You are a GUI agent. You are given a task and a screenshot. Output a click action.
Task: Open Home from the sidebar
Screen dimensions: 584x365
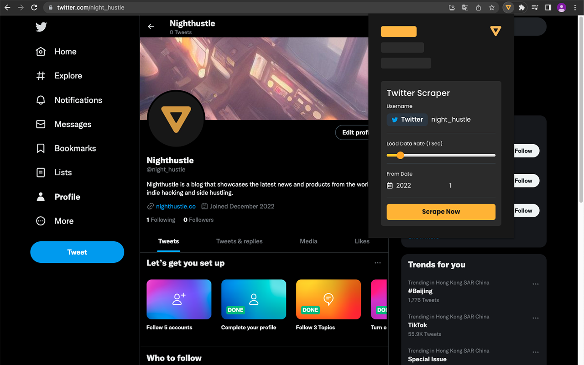tap(56, 52)
